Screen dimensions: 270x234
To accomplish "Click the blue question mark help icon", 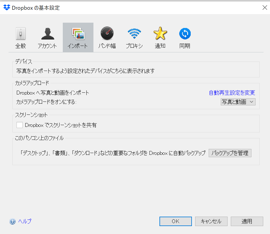I will [12, 222].
